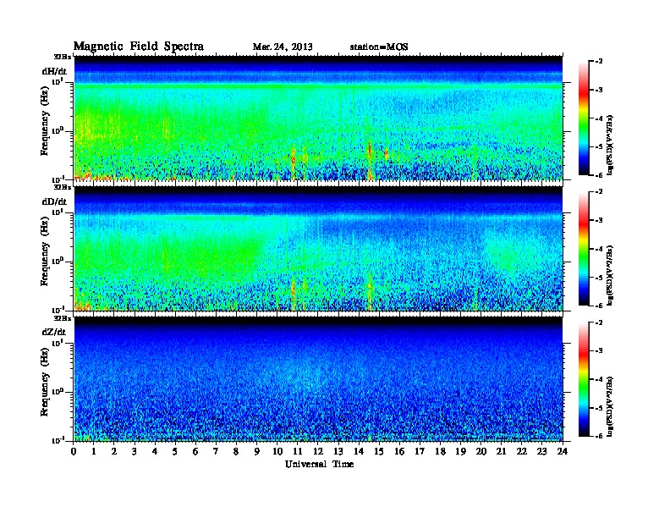670x518 pixels.
Task: Click hour tick label "15" on time axis
Action: pyautogui.click(x=380, y=451)
